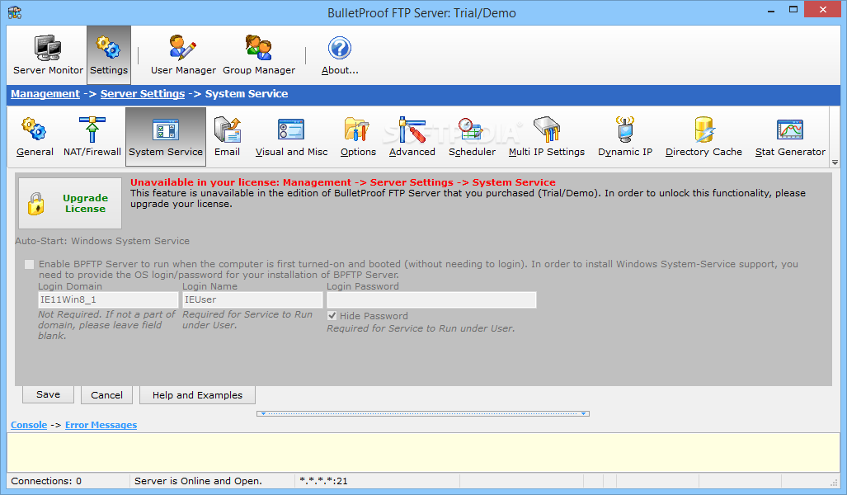847x495 pixels.
Task: Toggle the Hide Password checkbox
Action: 332,316
